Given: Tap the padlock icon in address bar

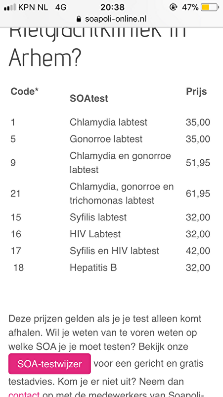Looking at the screenshot, I should [79, 19].
